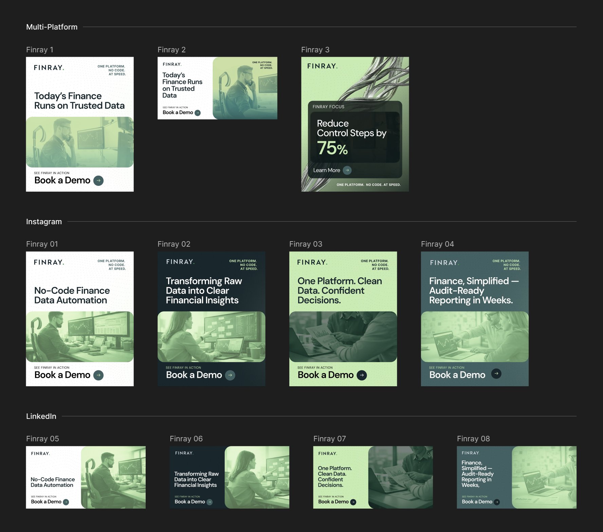This screenshot has height=532, width=603.
Task: Click the arrow icon in Finray 03's demo button
Action: coord(362,375)
